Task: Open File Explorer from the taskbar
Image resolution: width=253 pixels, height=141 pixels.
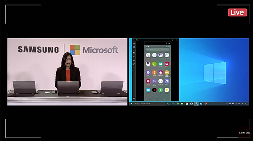Action: (x=182, y=104)
